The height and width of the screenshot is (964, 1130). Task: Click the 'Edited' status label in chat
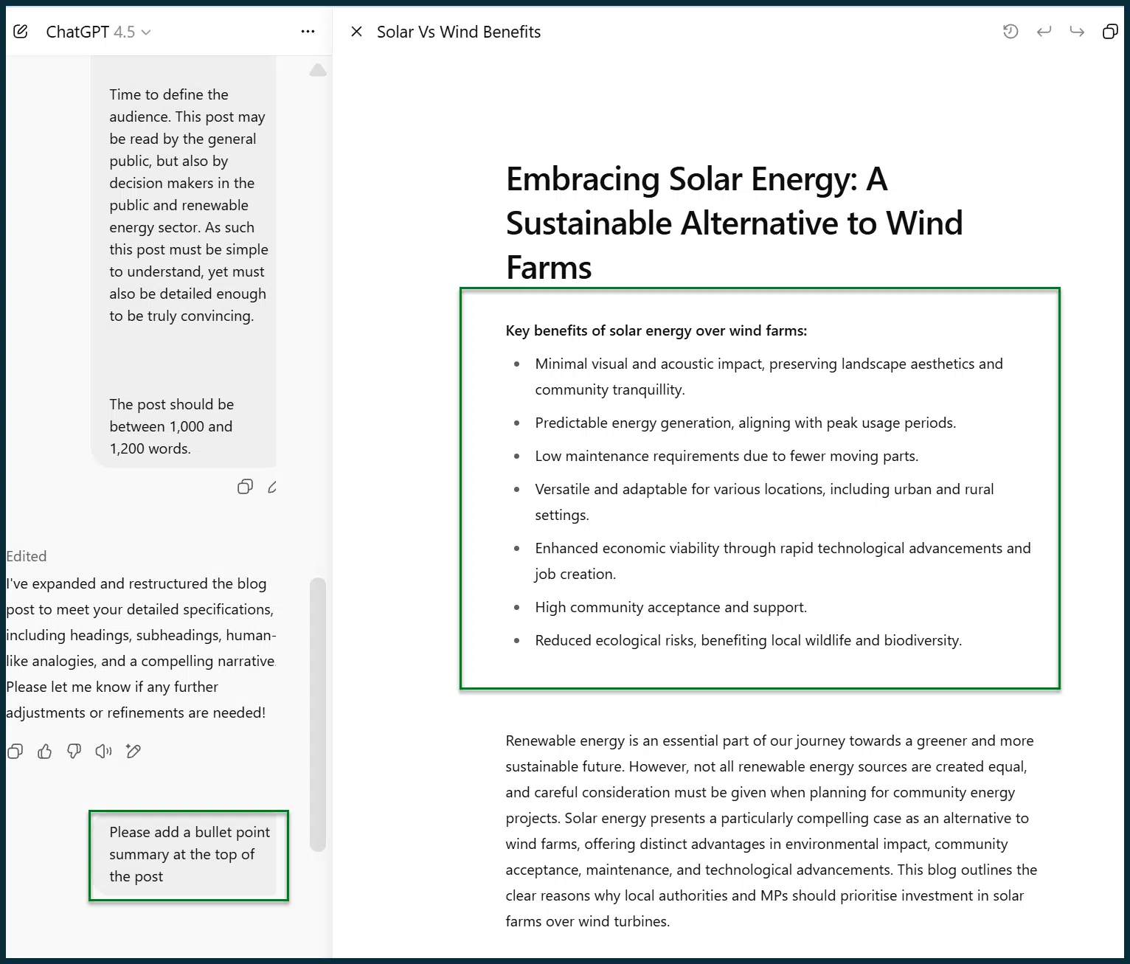[x=27, y=556]
